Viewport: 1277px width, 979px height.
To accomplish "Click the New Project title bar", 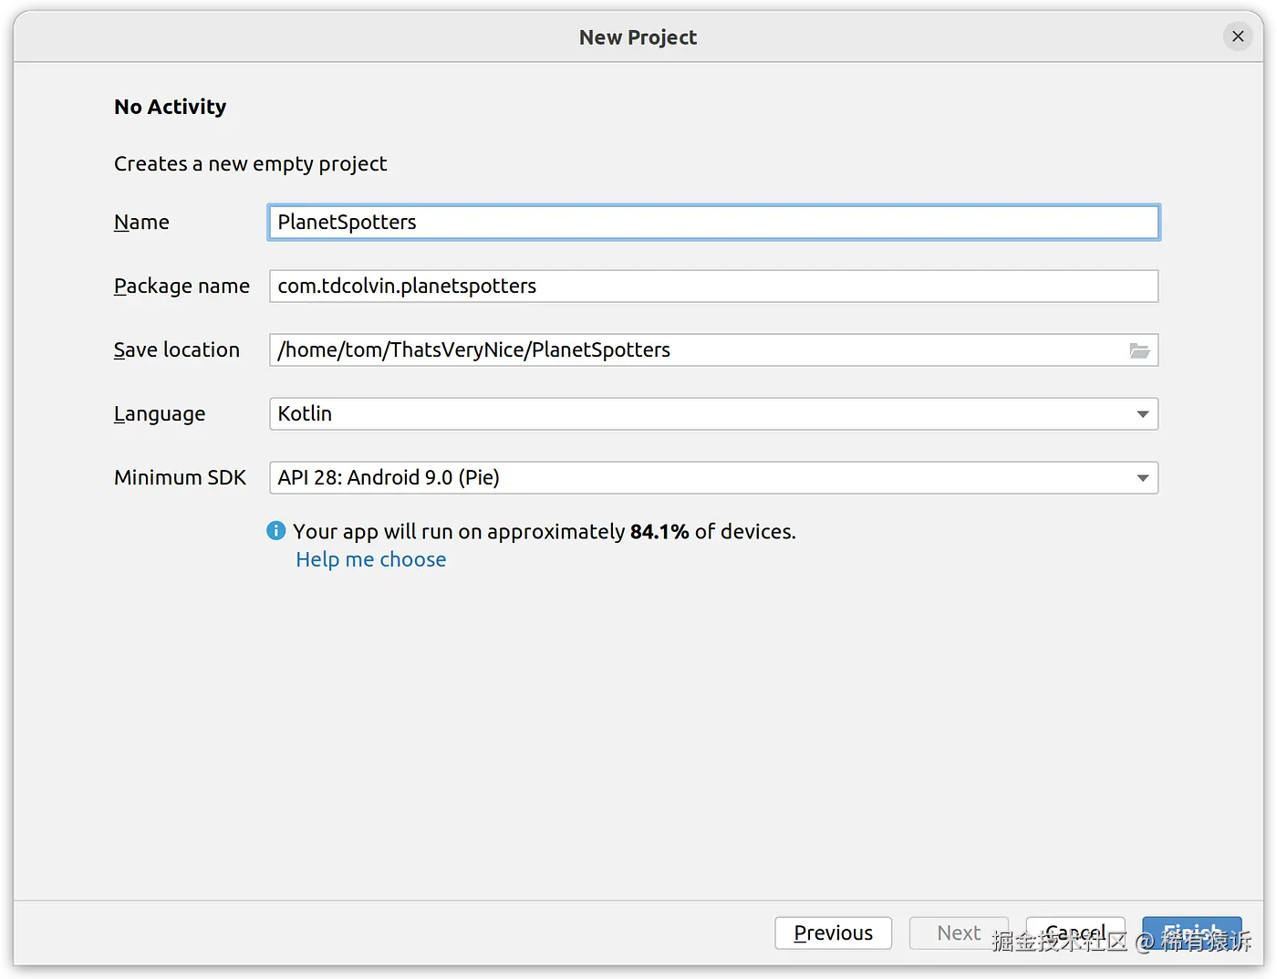I will point(638,36).
